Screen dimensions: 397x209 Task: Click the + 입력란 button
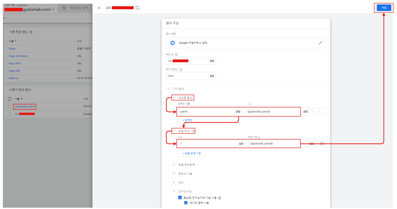187,120
